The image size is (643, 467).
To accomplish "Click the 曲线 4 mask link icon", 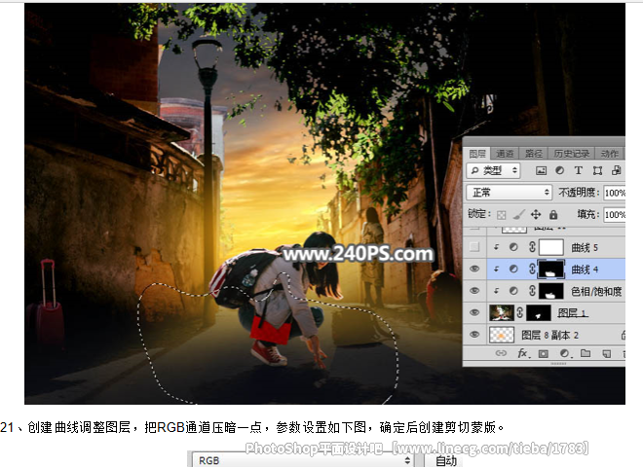I will [532, 269].
